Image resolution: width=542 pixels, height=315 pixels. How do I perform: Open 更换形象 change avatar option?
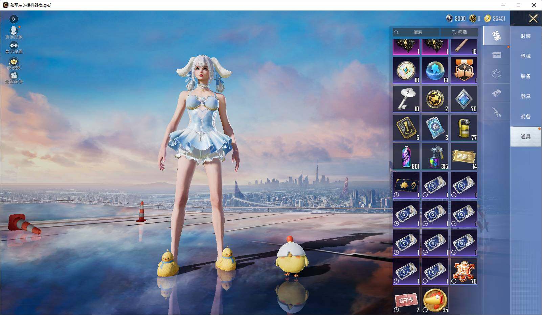click(14, 32)
